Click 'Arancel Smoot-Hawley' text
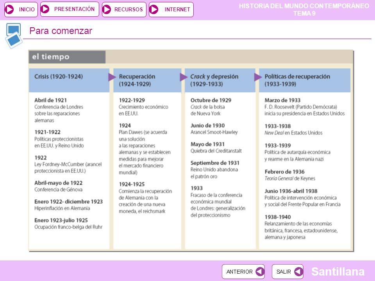Screen dimensions: 375x281 pos(214,132)
